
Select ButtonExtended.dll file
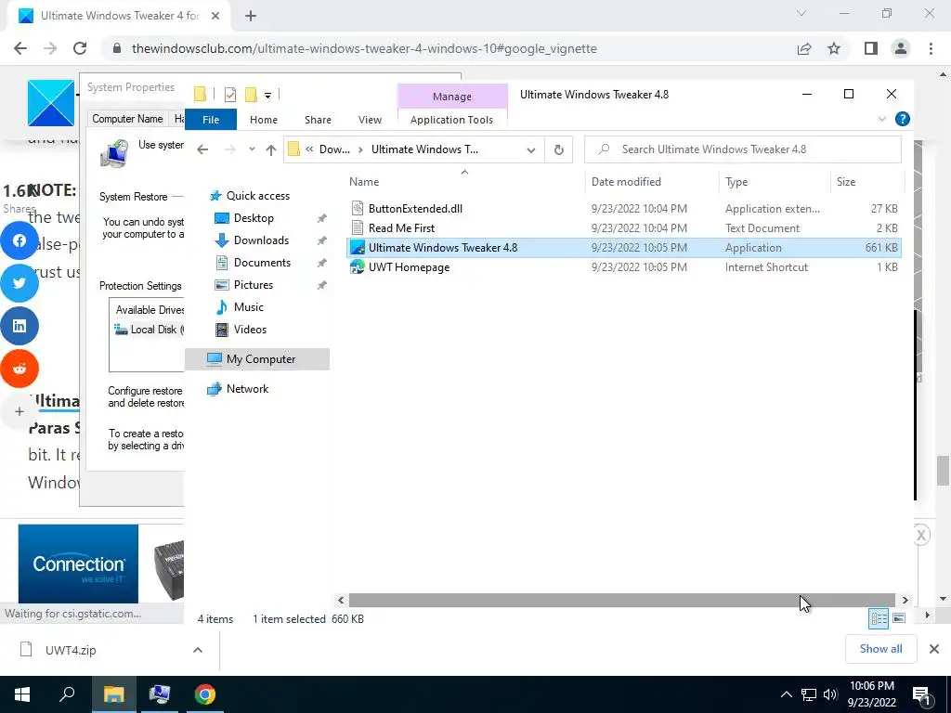click(415, 209)
